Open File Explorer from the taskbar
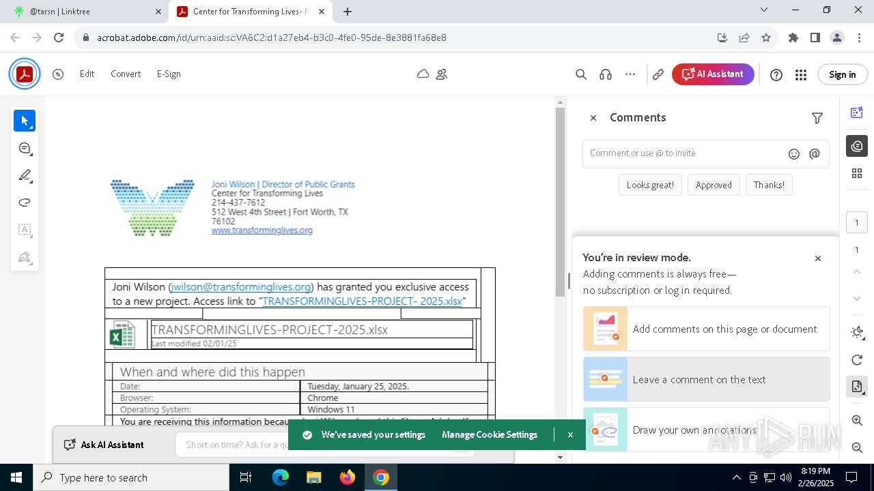 [314, 477]
